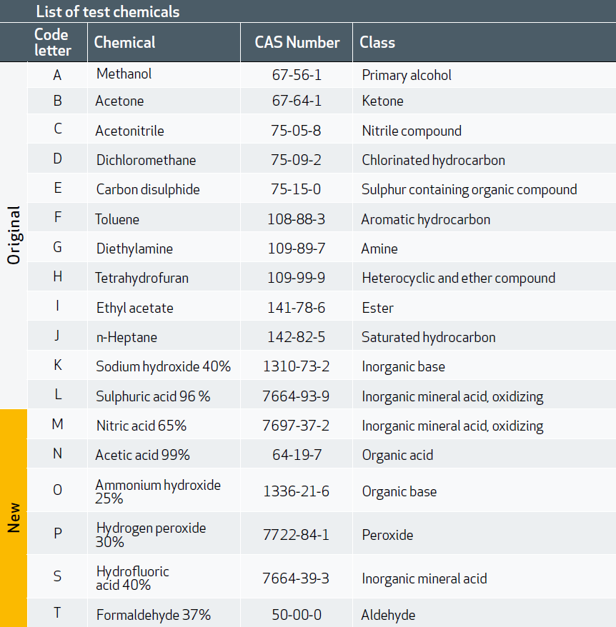Click CAS number 67-64-1 for Acetone
The image size is (616, 627).
[x=297, y=101]
